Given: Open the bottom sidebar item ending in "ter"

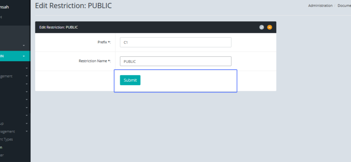Looking at the screenshot, I should pyautogui.click(x=2, y=155).
